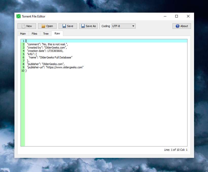Viewport: 208px width, 172px height.
Task: Click the creation date value 1735365600
Action: (55, 51)
